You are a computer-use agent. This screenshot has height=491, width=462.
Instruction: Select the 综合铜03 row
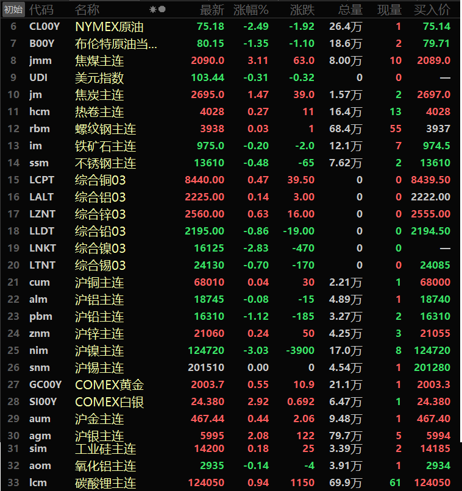pyautogui.click(x=231, y=180)
